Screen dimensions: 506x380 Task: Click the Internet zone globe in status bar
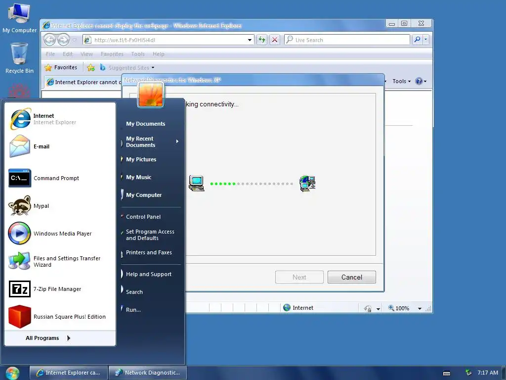(x=287, y=308)
